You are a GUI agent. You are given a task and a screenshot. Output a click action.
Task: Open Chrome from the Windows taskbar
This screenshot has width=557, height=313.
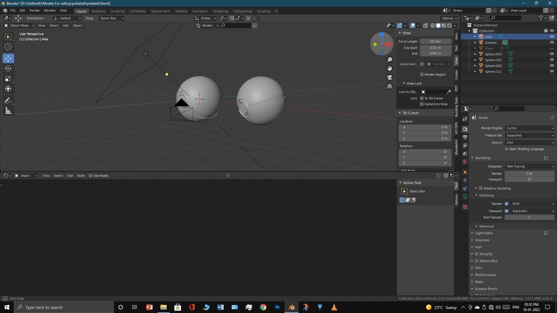[x=263, y=307]
